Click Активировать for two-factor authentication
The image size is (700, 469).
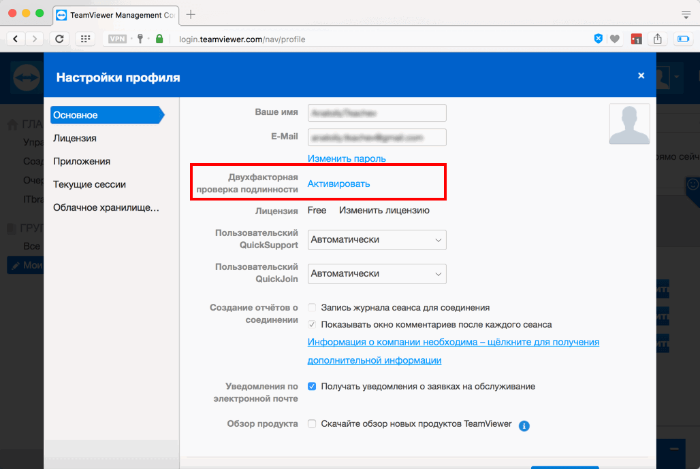338,184
